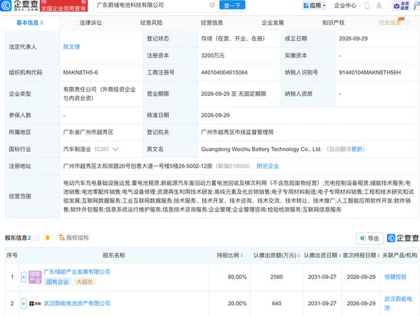Viewport: 420px width, 316px height.
Task: Click the 查一下 search button
Action: tap(232, 5)
